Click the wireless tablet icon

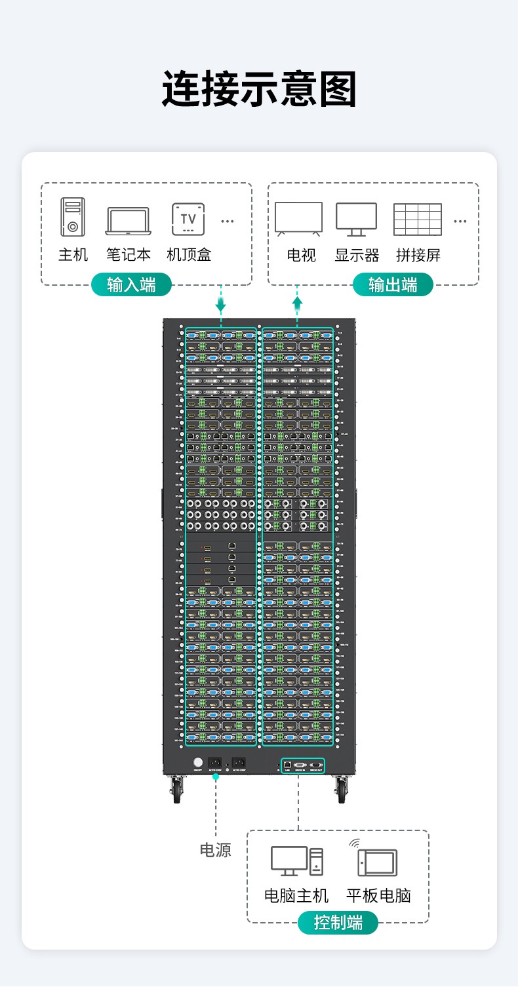point(374,858)
